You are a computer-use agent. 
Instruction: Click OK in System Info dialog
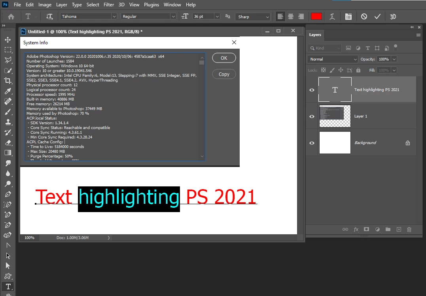[x=224, y=58]
